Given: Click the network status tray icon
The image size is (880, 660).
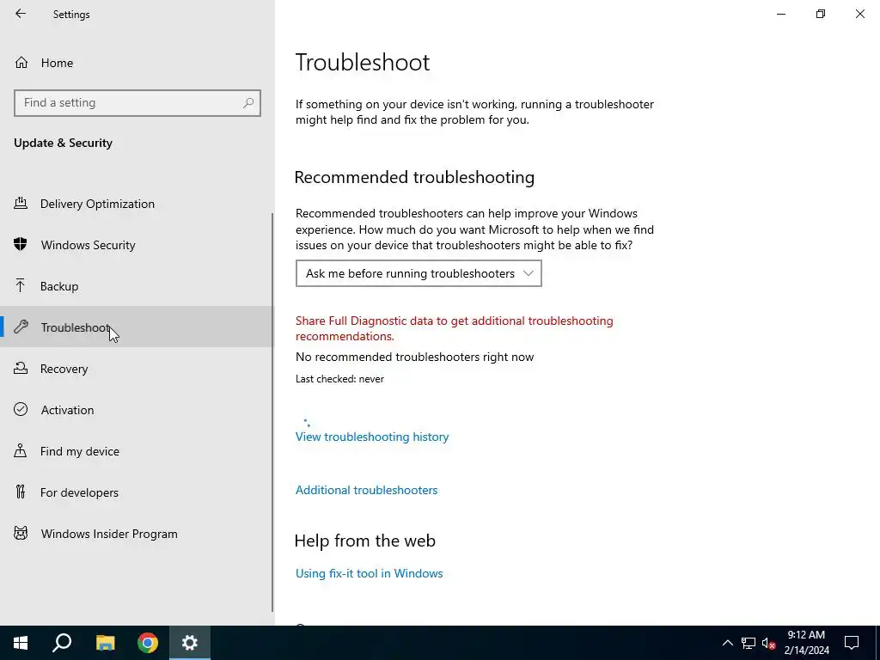Looking at the screenshot, I should point(749,643).
